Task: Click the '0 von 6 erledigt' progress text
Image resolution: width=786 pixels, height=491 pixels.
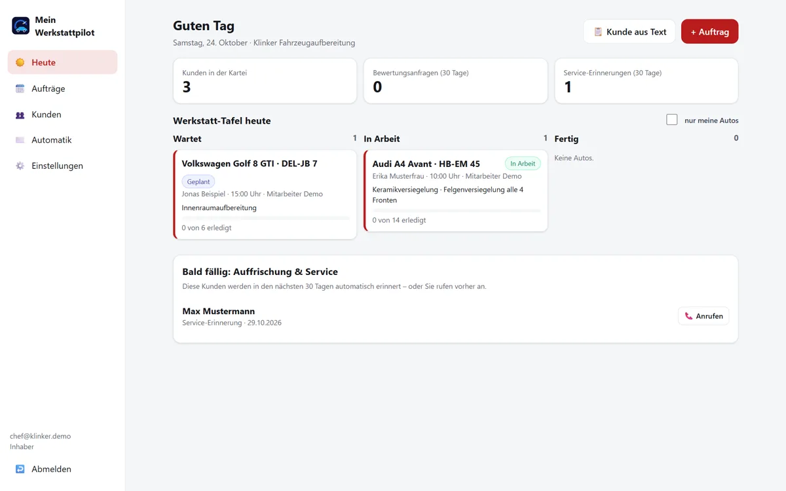Action: (x=207, y=228)
